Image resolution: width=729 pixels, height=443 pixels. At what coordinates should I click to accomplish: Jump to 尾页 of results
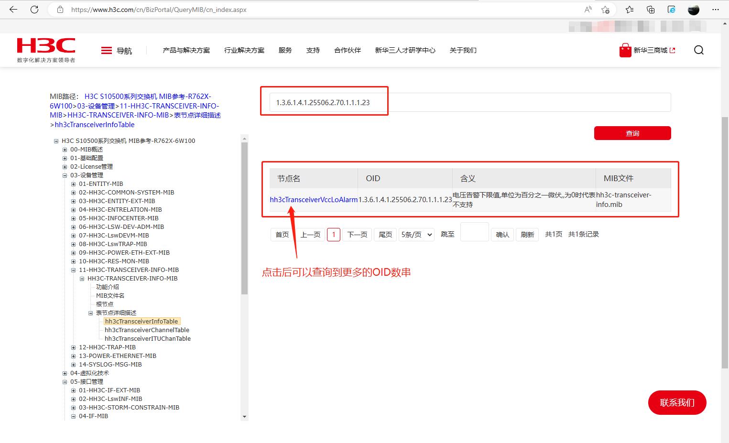(x=385, y=235)
